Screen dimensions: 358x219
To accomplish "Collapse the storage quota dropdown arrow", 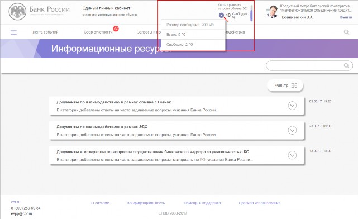I will [x=221, y=15].
